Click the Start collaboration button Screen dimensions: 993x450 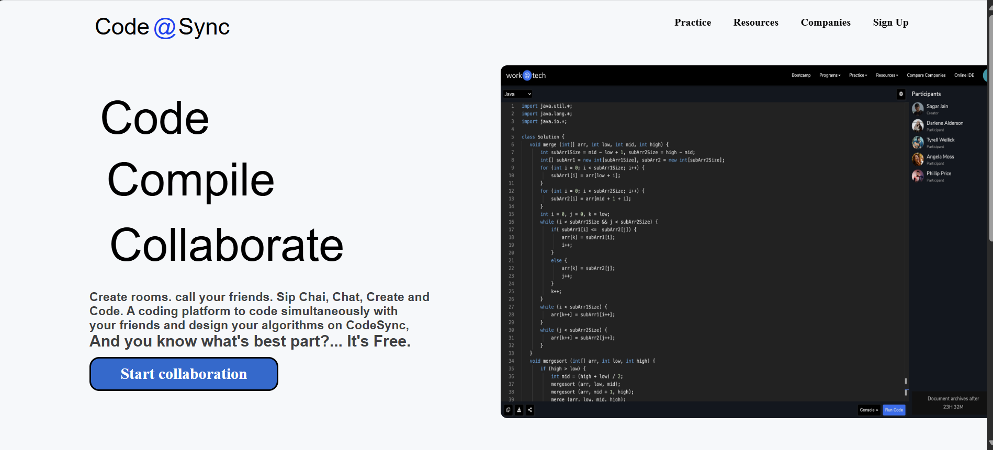point(184,374)
